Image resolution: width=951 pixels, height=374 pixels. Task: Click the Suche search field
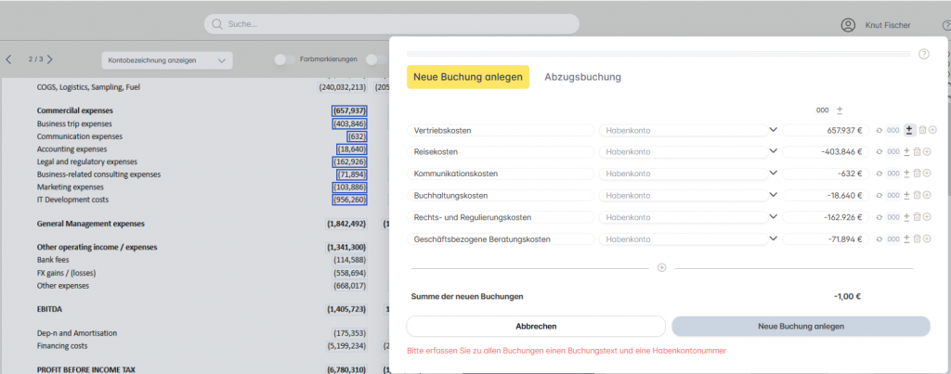pos(391,24)
